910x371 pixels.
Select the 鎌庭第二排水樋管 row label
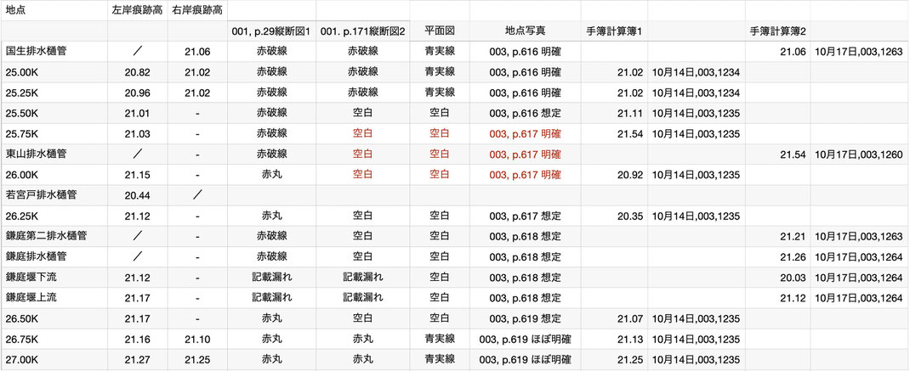pos(45,237)
